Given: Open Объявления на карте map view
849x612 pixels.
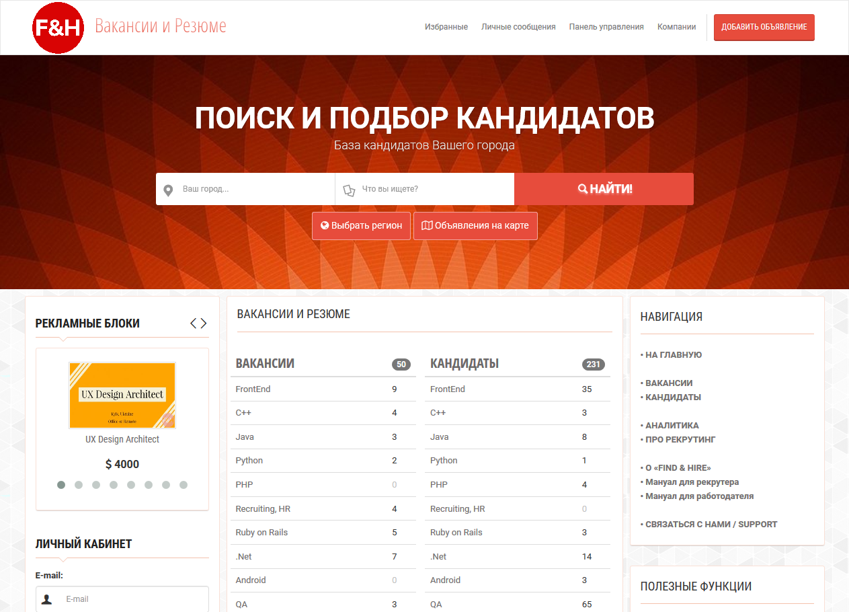Looking at the screenshot, I should point(475,226).
